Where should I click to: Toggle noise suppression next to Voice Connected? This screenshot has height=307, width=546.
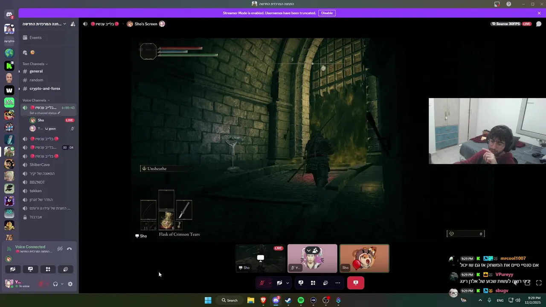click(x=60, y=249)
